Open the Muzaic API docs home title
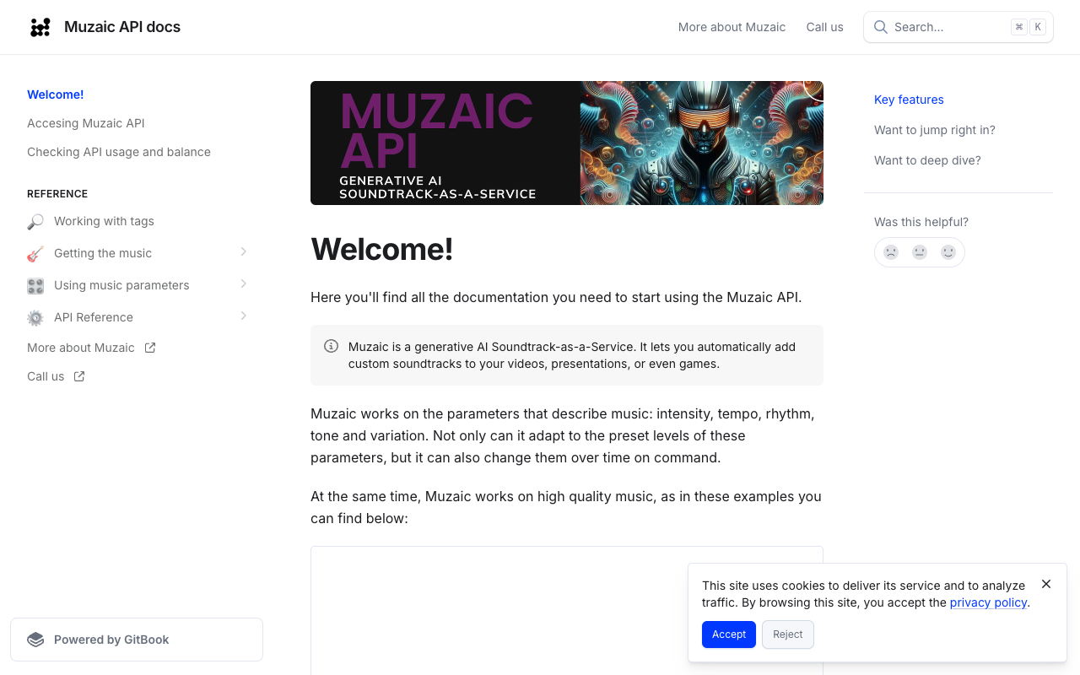This screenshot has width=1080, height=675. click(122, 27)
